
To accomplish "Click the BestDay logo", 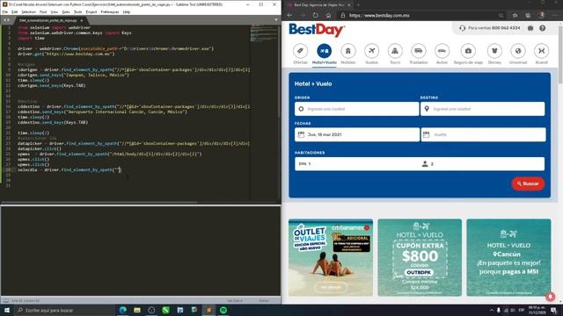I will point(317,30).
